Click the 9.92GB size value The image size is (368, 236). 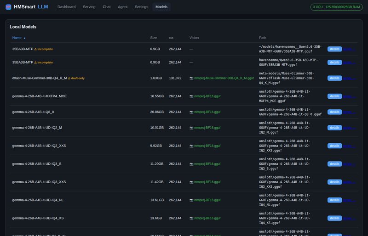[x=156, y=146]
